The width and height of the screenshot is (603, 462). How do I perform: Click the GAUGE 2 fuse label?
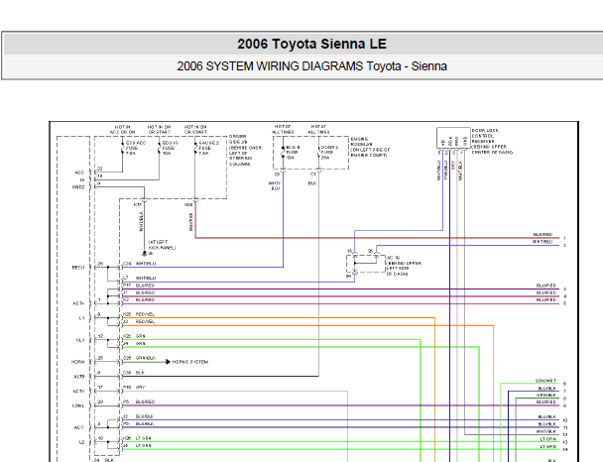click(209, 148)
